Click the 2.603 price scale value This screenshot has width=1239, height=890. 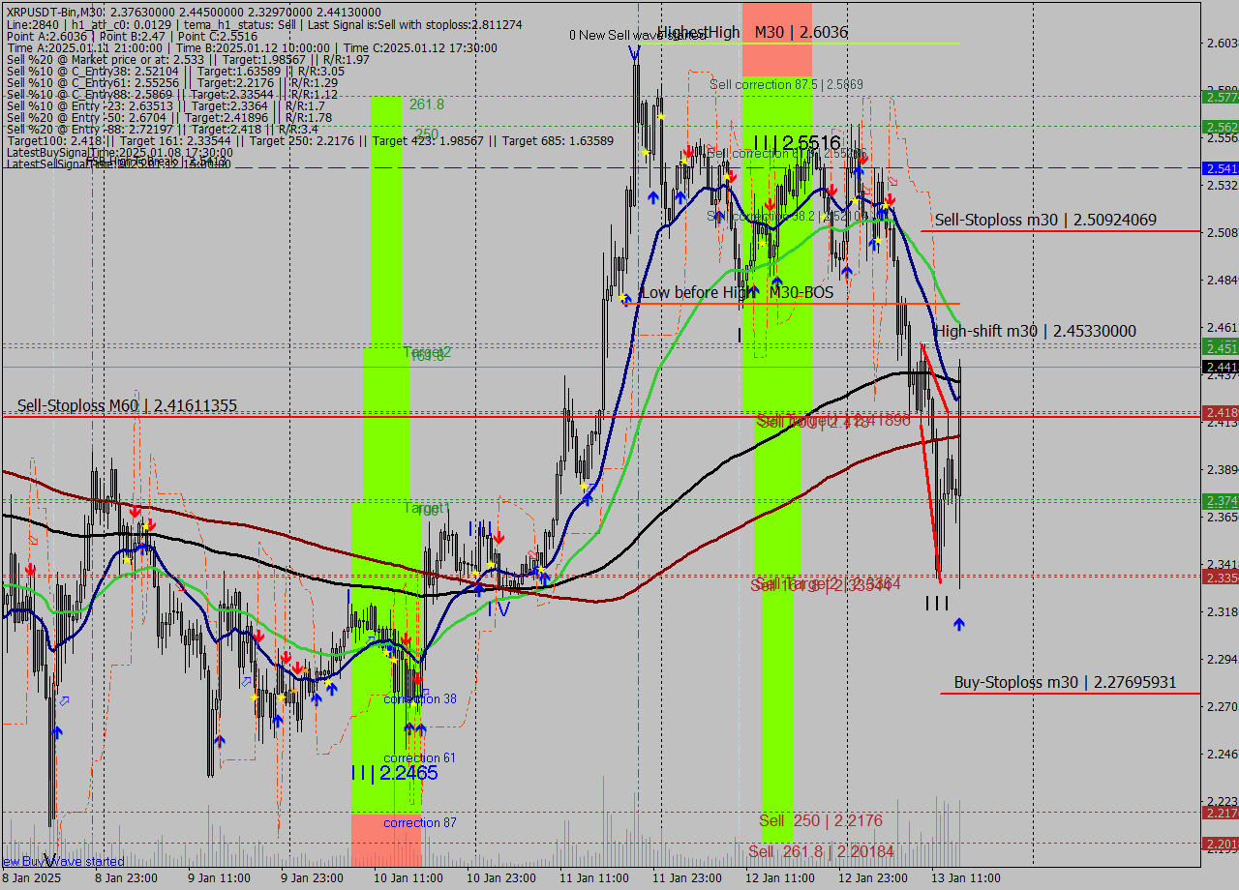coord(1223,43)
